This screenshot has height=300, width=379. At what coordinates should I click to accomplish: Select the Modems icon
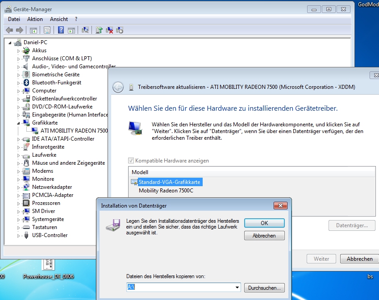click(26, 171)
